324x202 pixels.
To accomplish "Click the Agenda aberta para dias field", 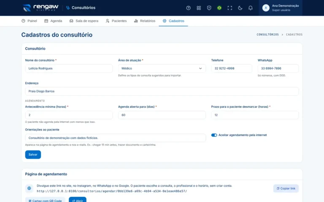I will click(x=162, y=115).
